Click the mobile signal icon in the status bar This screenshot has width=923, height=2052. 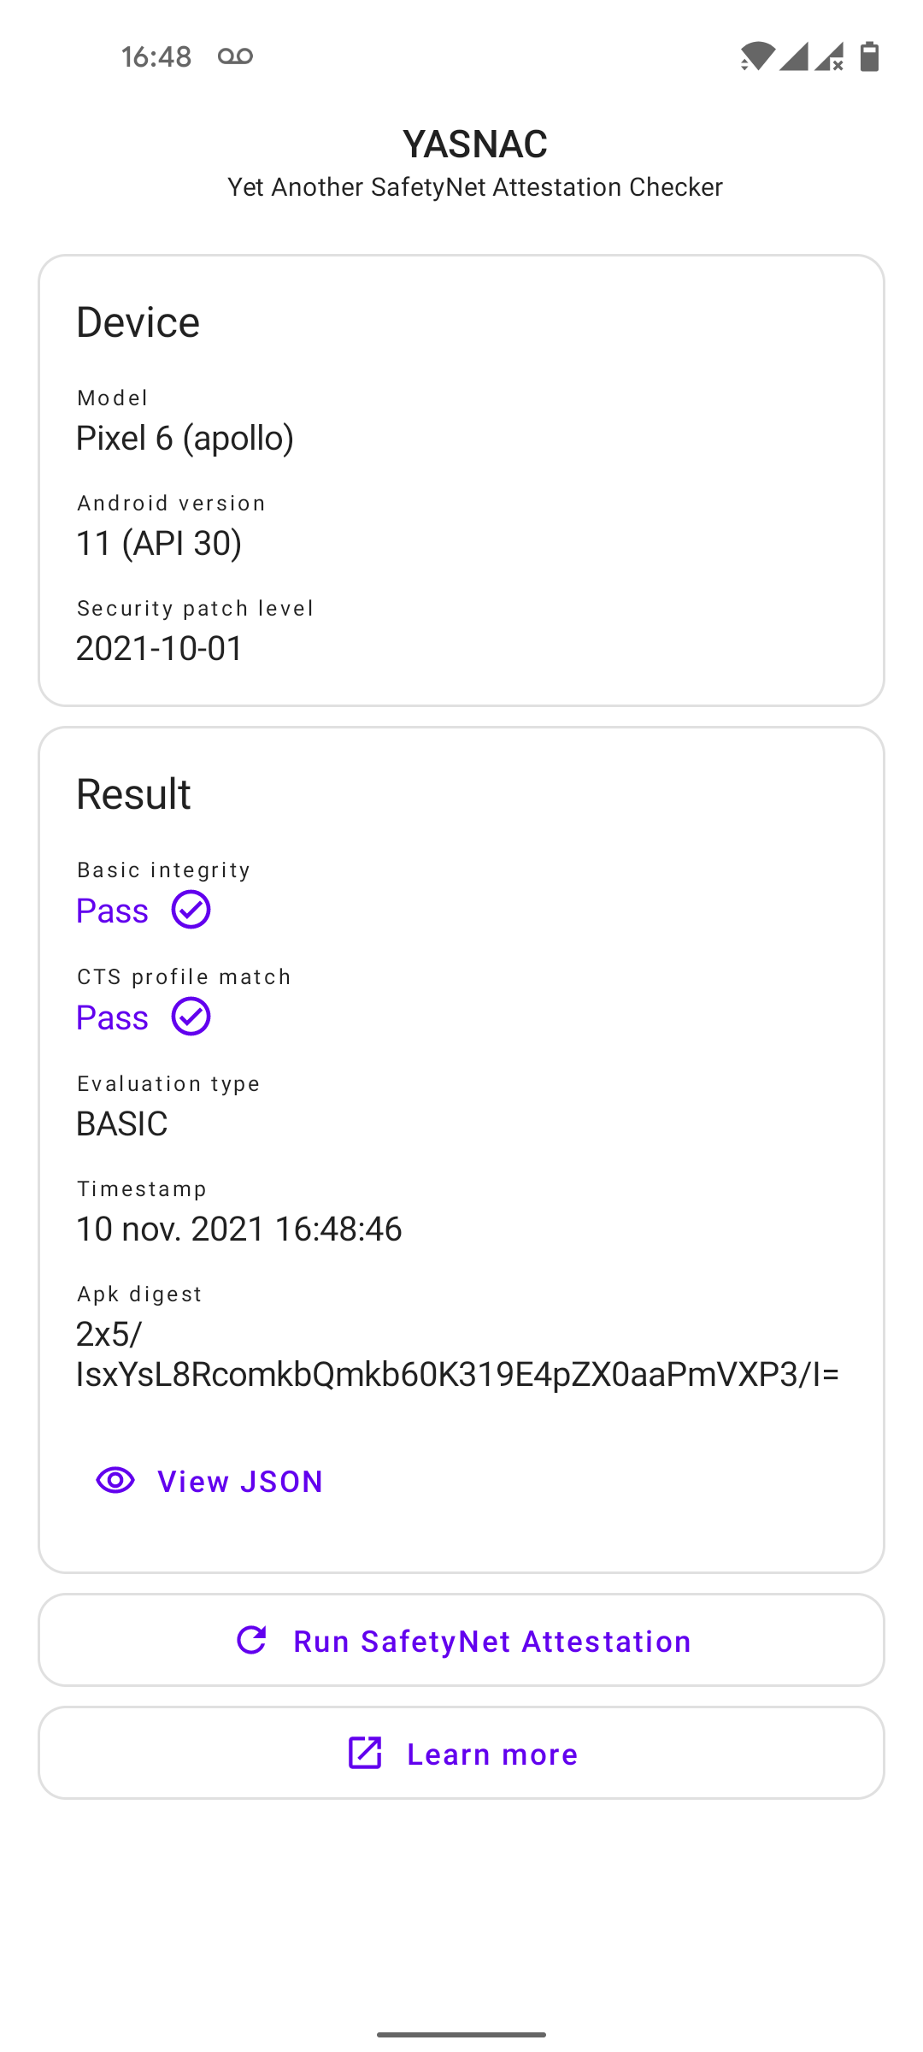click(795, 56)
